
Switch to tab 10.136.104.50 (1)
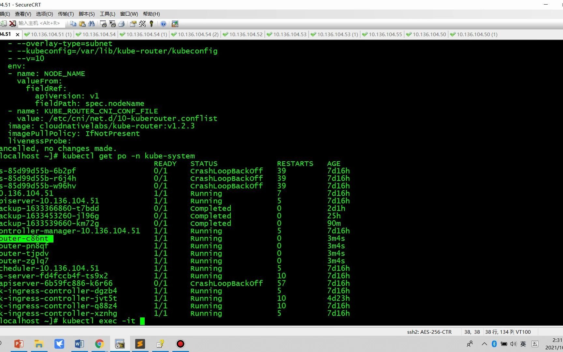[474, 34]
